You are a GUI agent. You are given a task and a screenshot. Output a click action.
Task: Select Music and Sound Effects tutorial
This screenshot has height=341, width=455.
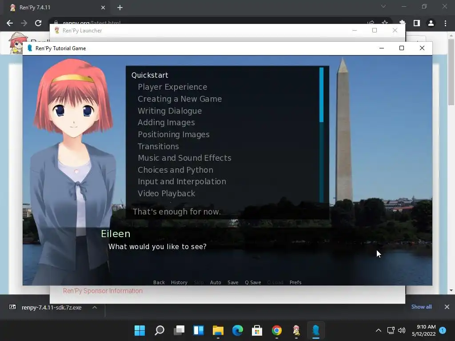pos(184,158)
